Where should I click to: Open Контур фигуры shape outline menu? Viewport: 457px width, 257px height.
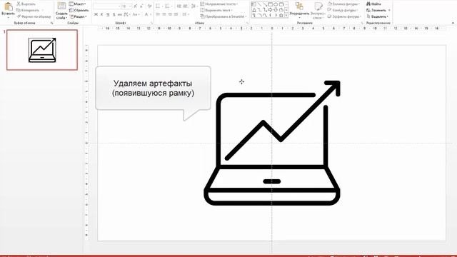(343, 10)
